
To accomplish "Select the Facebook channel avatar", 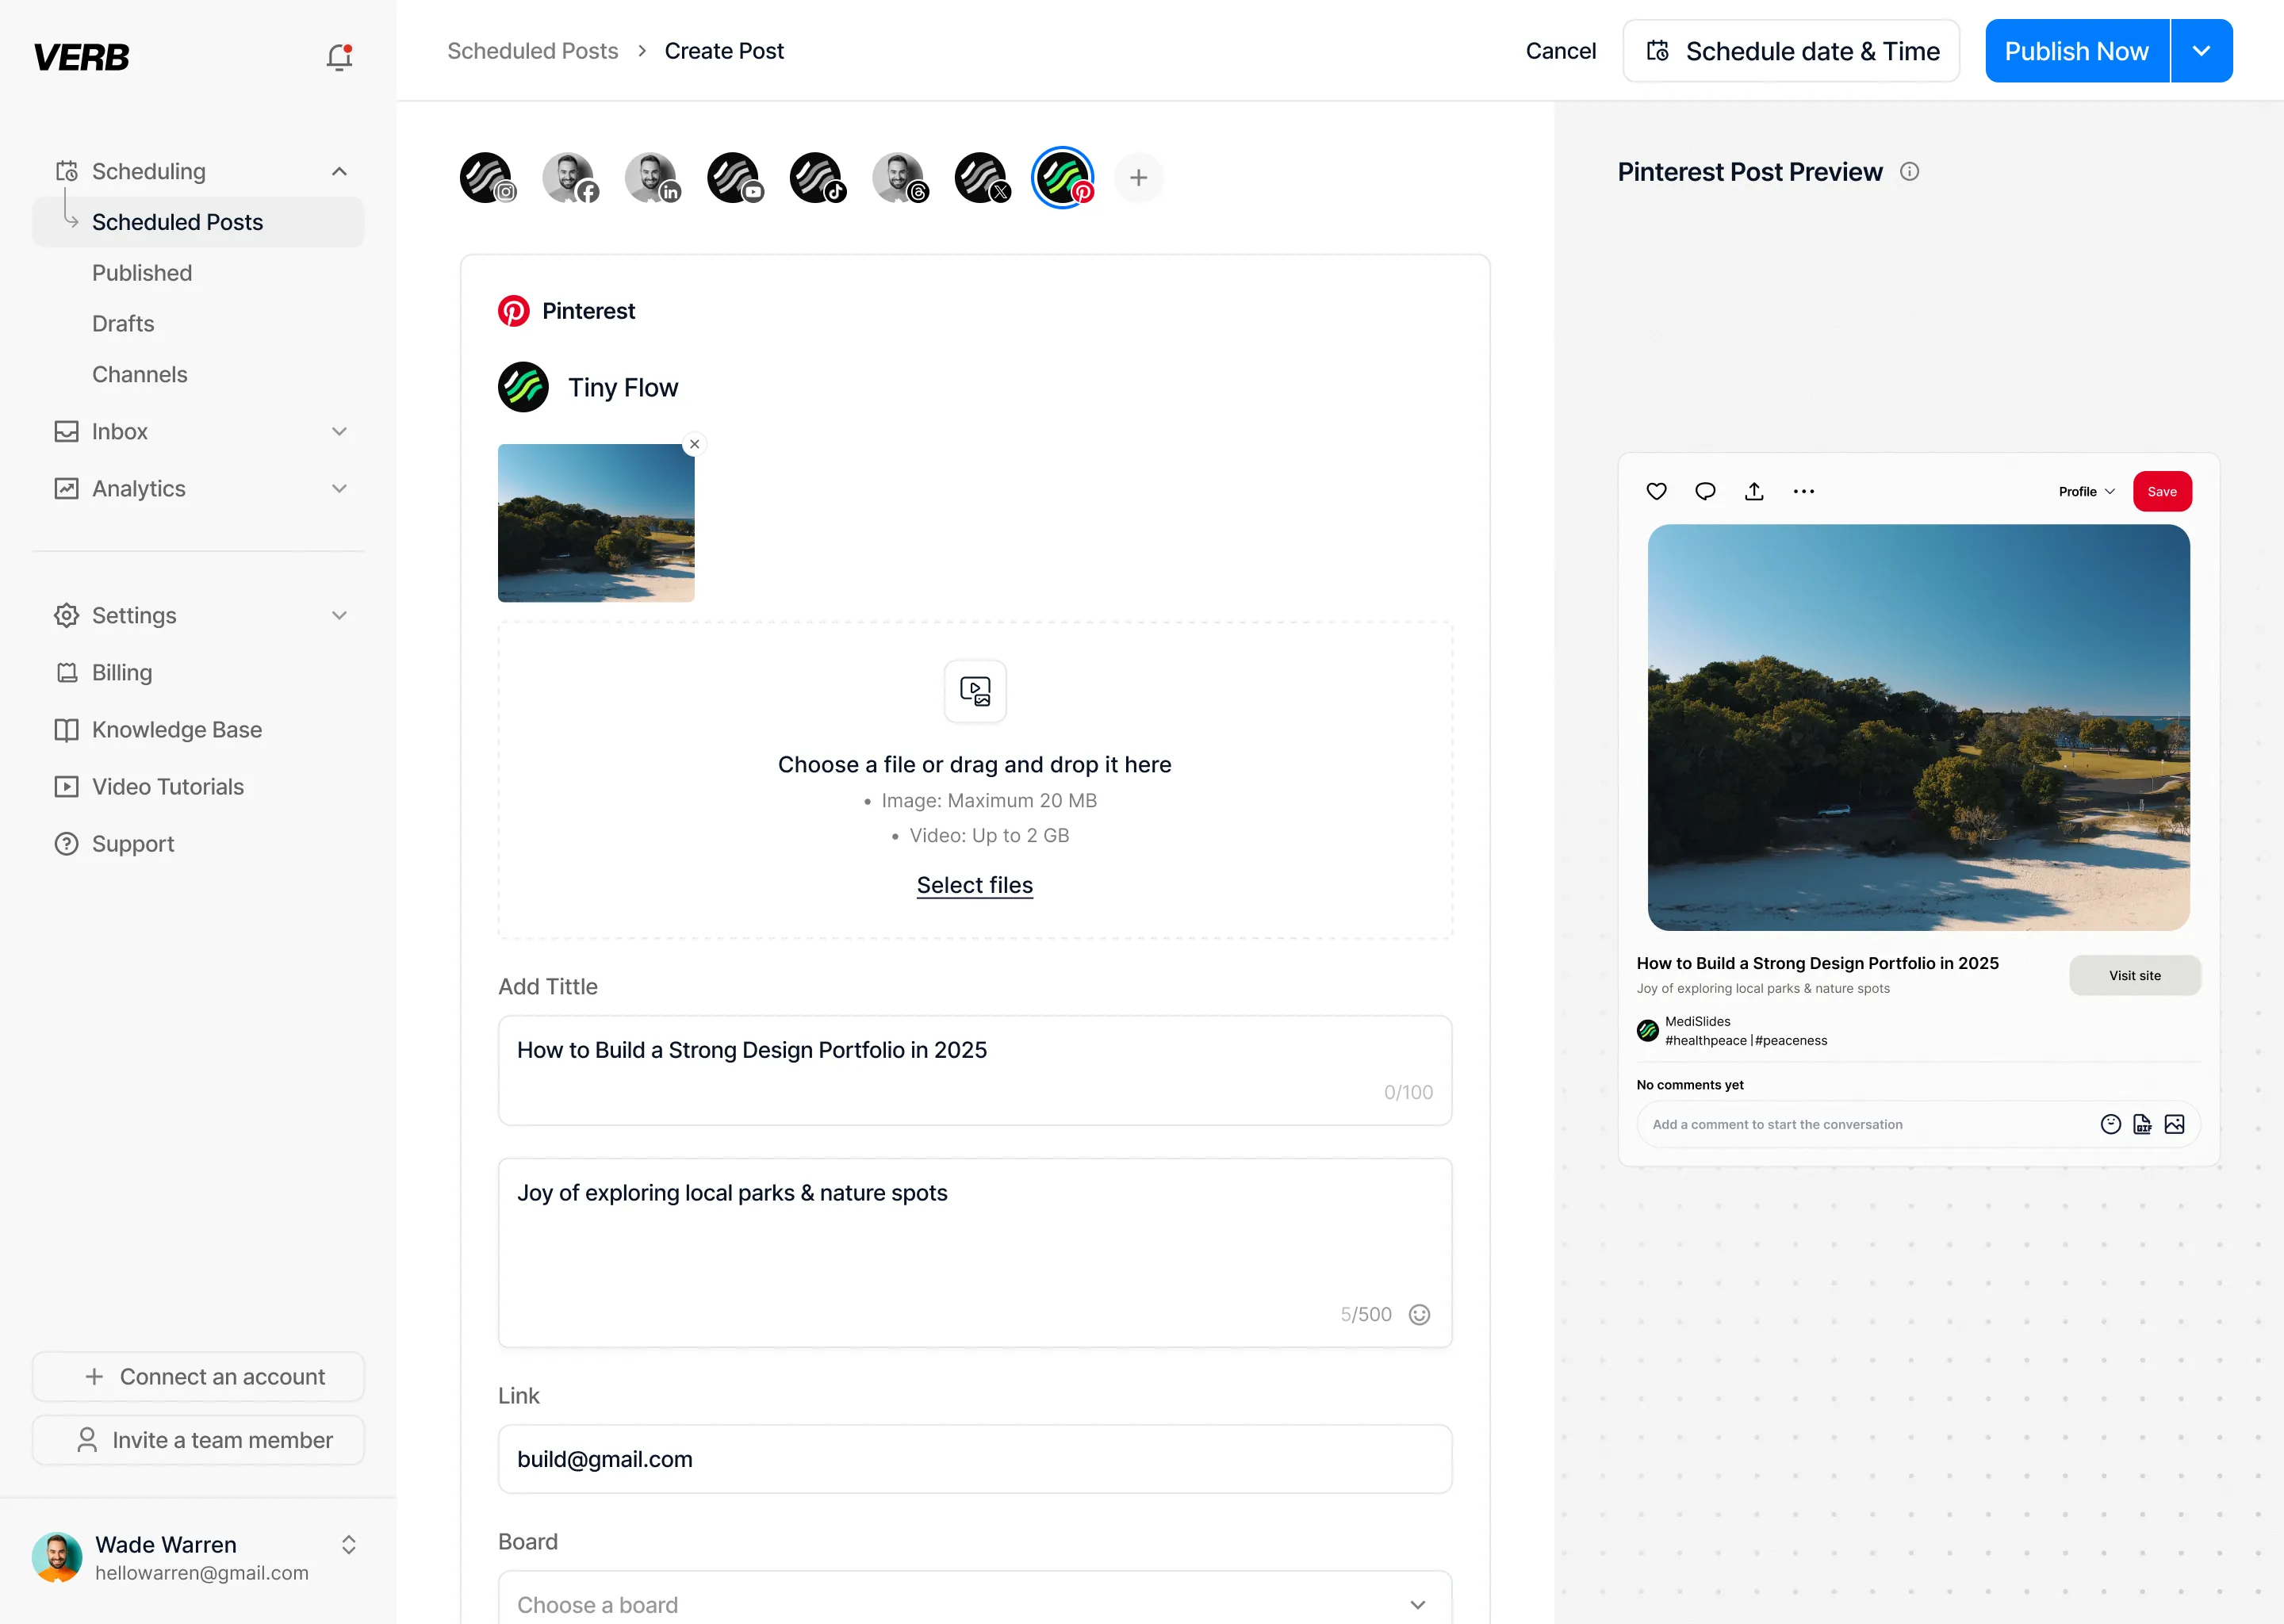I will pos(570,178).
